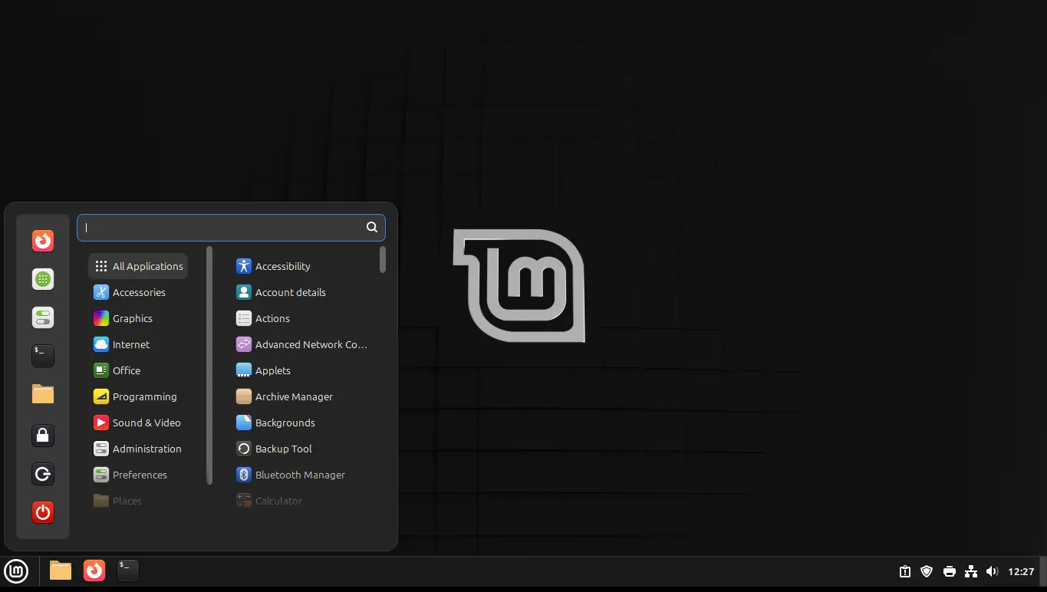Image resolution: width=1047 pixels, height=592 pixels.
Task: Click the Bluetooth Manager app icon
Action: click(244, 475)
